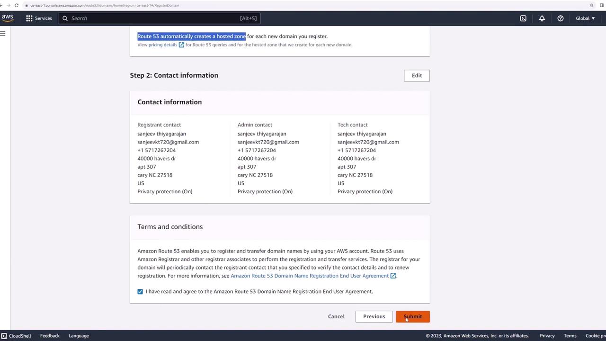The width and height of the screenshot is (606, 341).
Task: Open CloudShell from the top navigation bar
Action: click(x=523, y=18)
